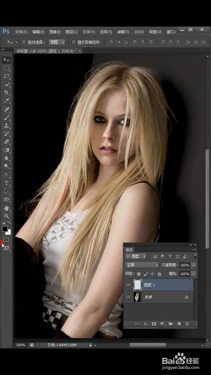Open the 图层 auto-select dropdown
The image size is (211, 375).
(57, 42)
